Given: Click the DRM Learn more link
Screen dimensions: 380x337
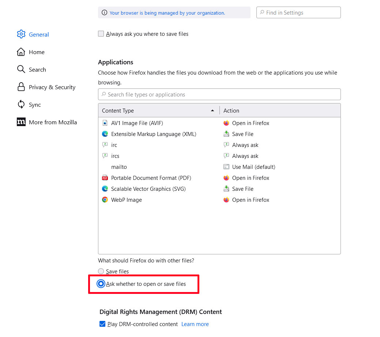Looking at the screenshot, I should (x=195, y=324).
